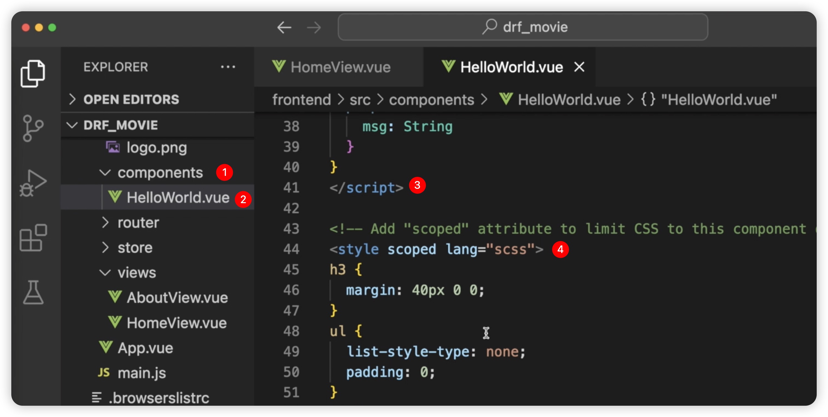The height and width of the screenshot is (417, 828).
Task: Click the Vue icon in the breadcrumb
Action: [x=506, y=99]
